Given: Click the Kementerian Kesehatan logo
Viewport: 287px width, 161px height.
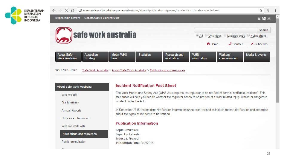Looking at the screenshot, I should tap(25, 16).
